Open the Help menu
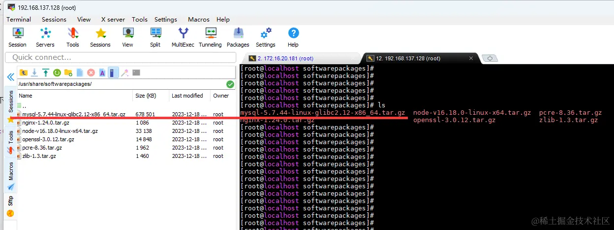614x230 pixels. point(223,20)
